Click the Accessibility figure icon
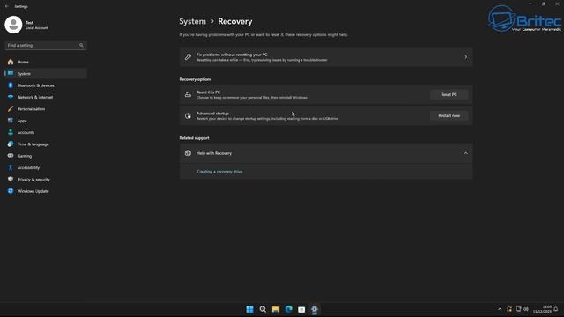Image resolution: width=564 pixels, height=317 pixels. coord(11,167)
